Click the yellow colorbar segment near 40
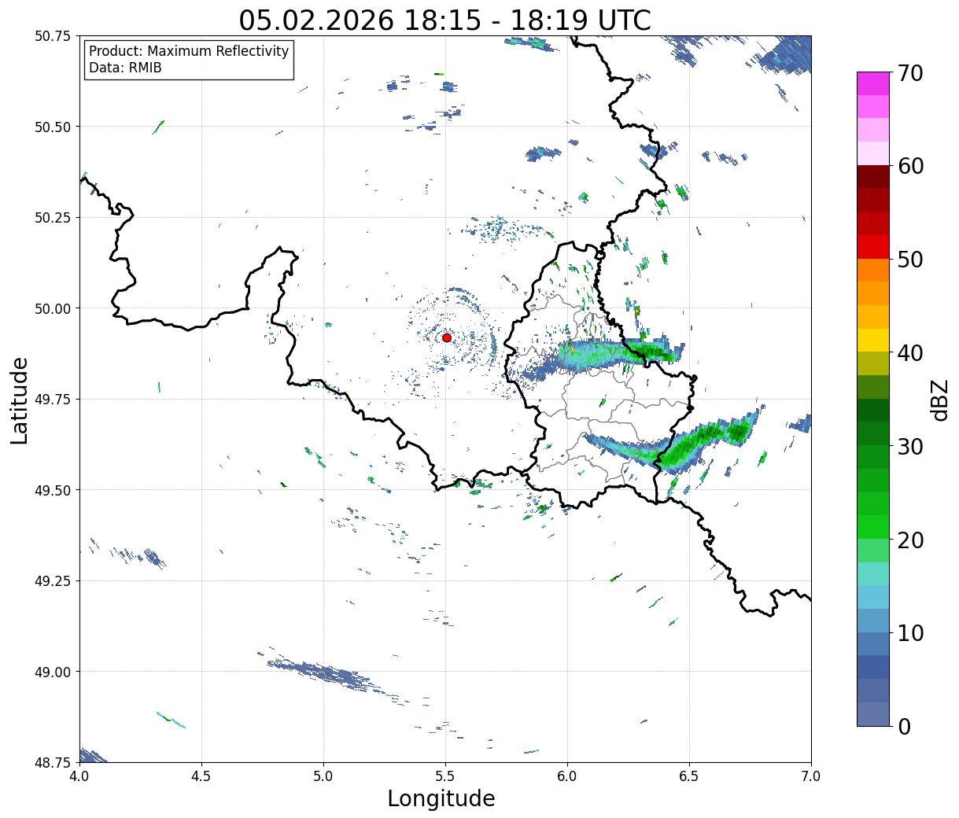Screen dimensions: 959x818 pyautogui.click(x=872, y=340)
